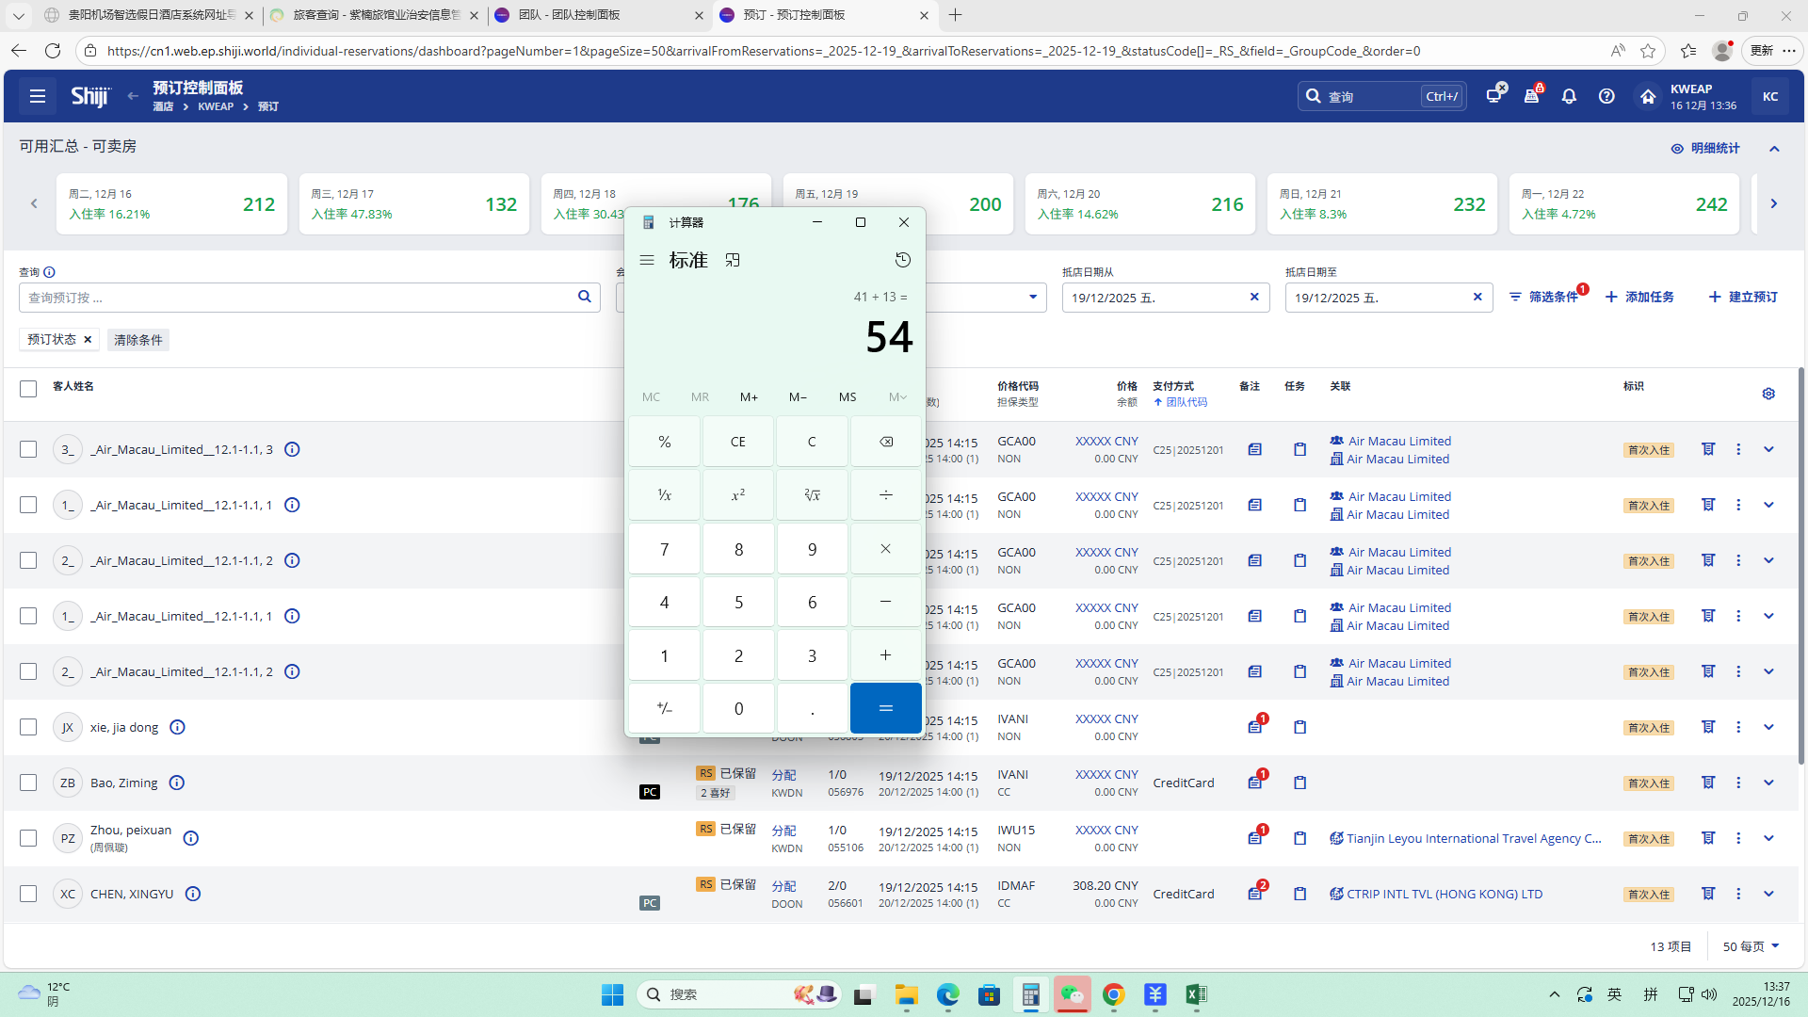The image size is (1808, 1017).
Task: Open the Shiji hamburger main menu
Action: 38,96
